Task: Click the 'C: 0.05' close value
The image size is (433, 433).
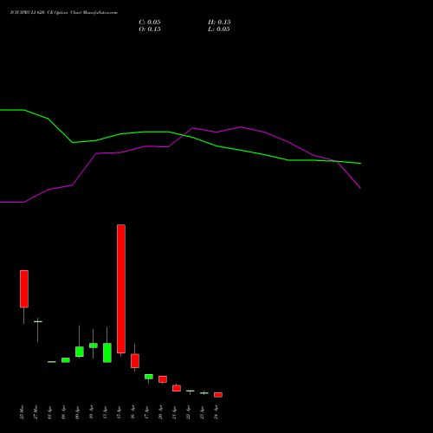Action: [150, 23]
